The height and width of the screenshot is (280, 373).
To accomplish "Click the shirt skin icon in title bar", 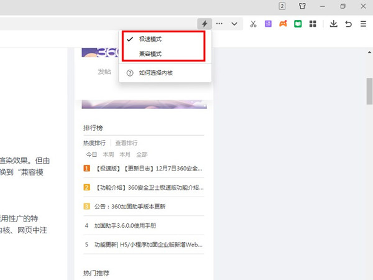I will click(302, 6).
